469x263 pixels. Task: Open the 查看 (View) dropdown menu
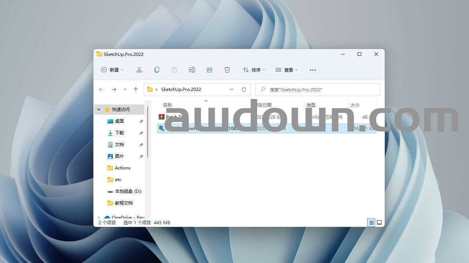pos(287,70)
